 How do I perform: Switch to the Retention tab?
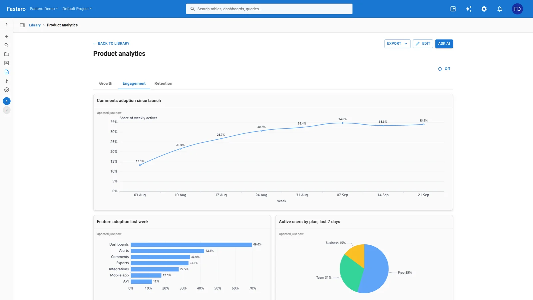(163, 83)
